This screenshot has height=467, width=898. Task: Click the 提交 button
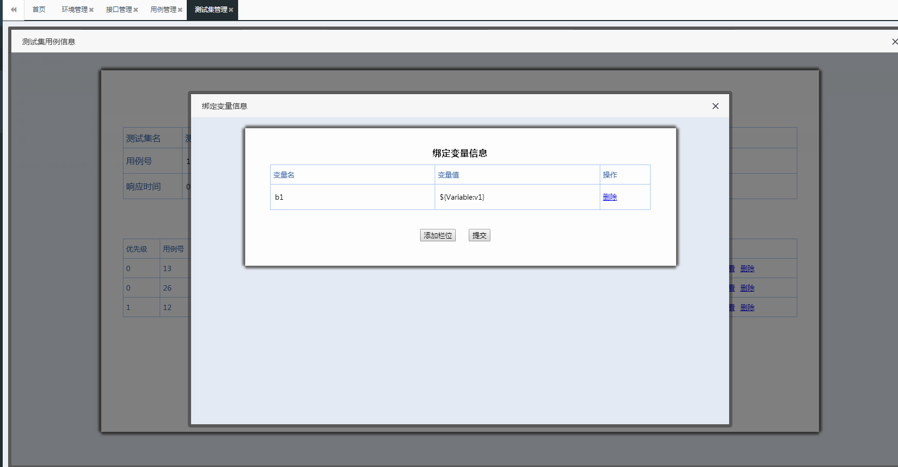[x=480, y=235]
